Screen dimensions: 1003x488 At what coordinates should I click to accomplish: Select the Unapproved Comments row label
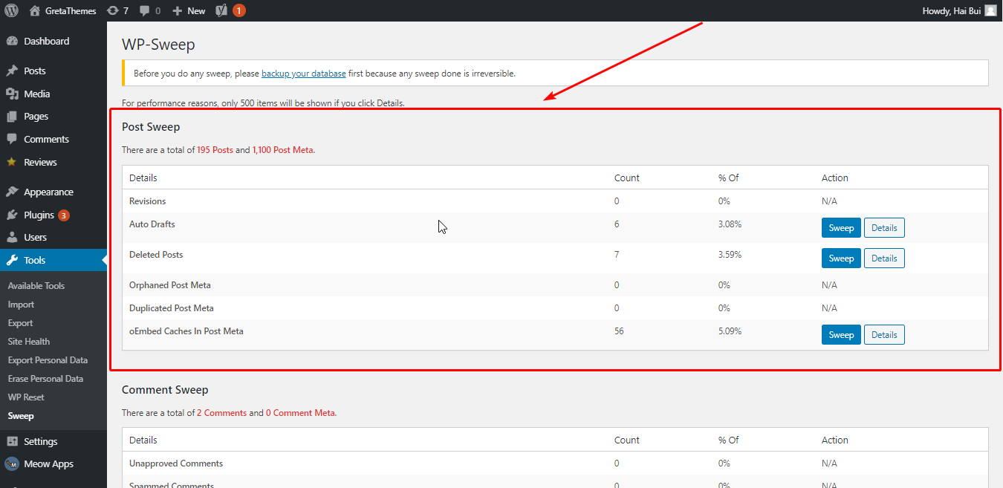click(x=176, y=463)
